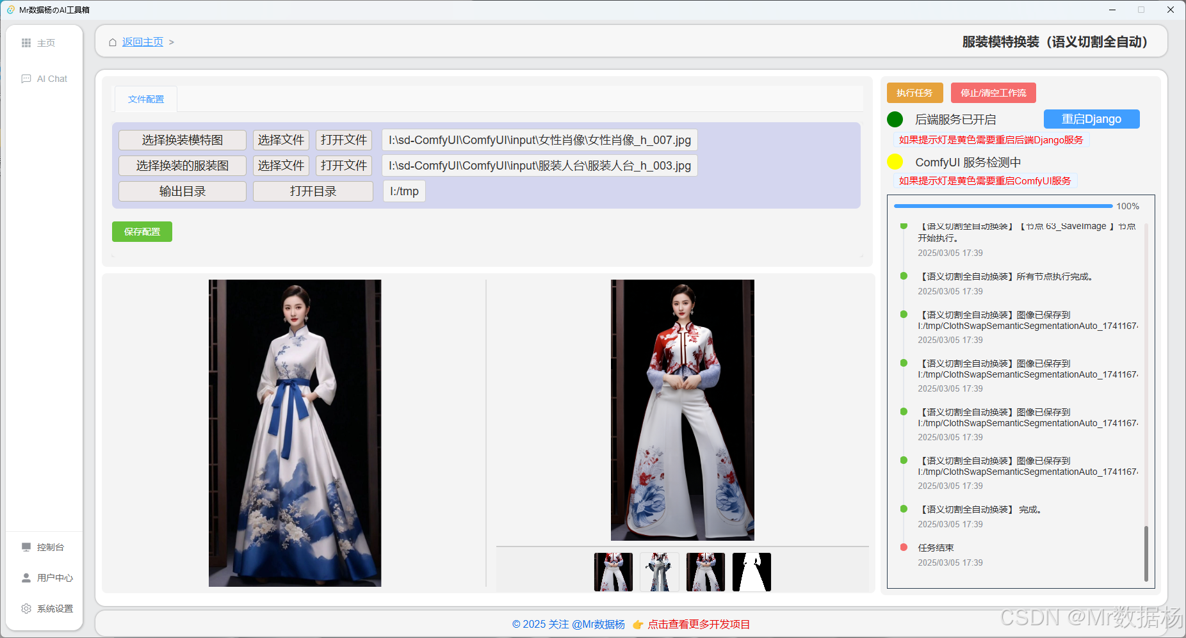Click the 女性肖像_h_007.jpg path field
1186x638 pixels.
540,140
